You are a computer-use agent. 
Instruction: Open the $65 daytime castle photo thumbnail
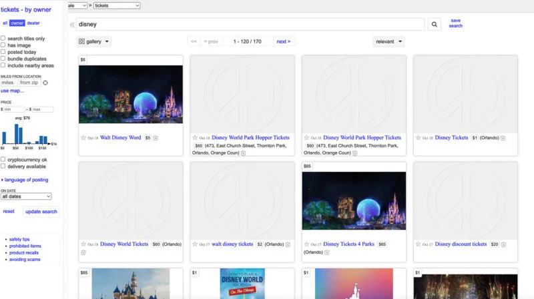point(131,284)
